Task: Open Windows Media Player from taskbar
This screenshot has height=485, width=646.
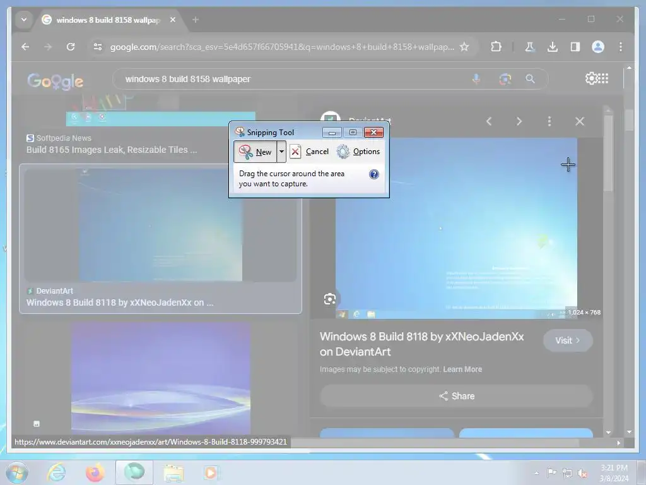Action: (211, 472)
